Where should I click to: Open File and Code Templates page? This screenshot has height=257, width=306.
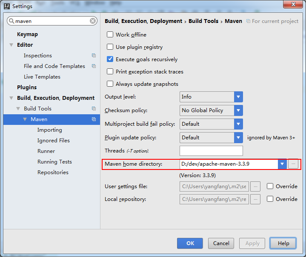pyautogui.click(x=54, y=66)
